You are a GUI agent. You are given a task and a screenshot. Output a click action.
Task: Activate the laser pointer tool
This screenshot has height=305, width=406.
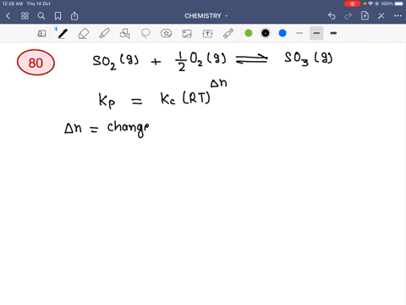(228, 33)
